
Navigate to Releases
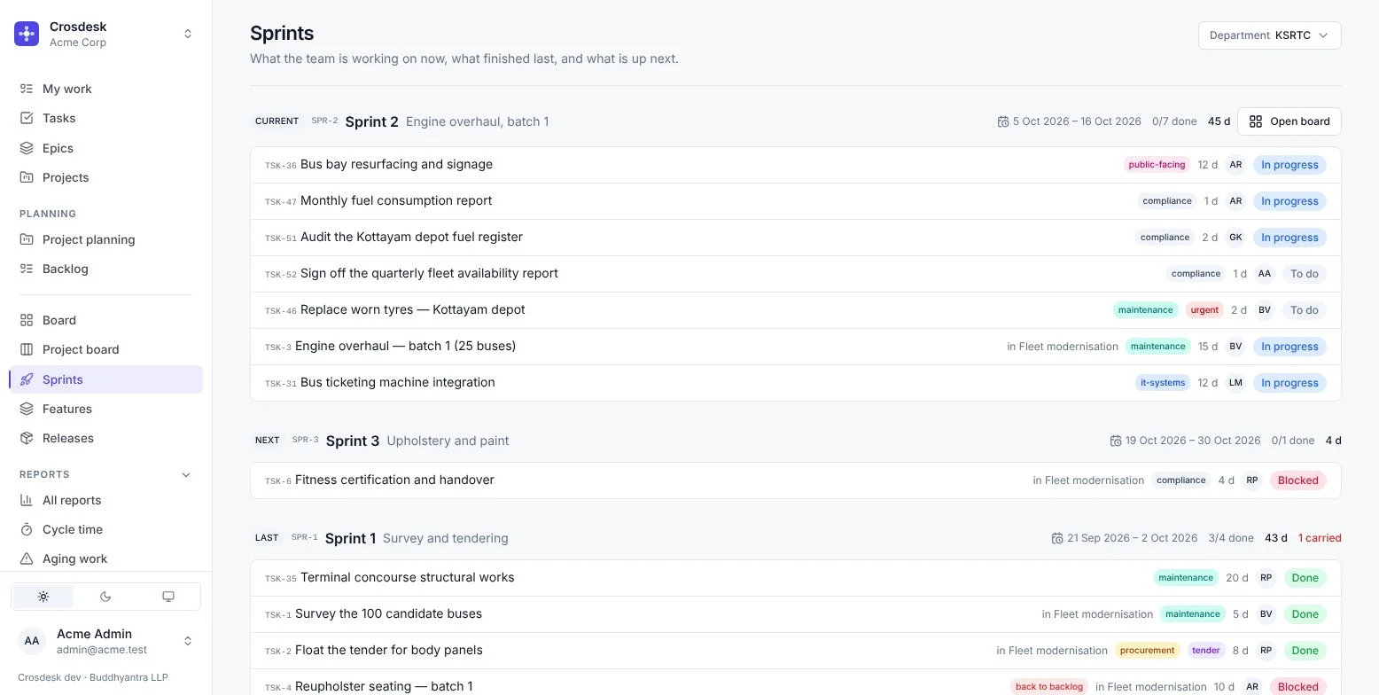click(x=105, y=438)
